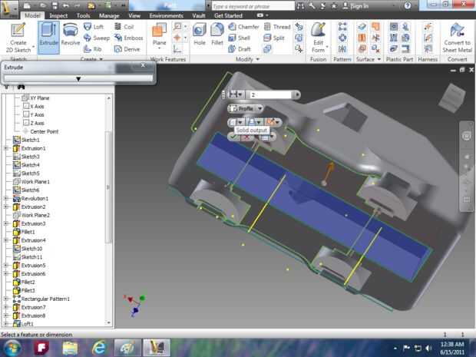Viewport: 476px width, 357px height.
Task: Select the Derive tool
Action: tap(127, 49)
